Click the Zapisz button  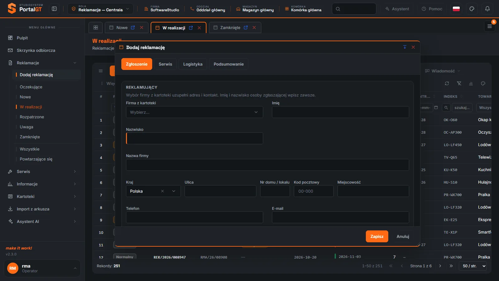(377, 236)
